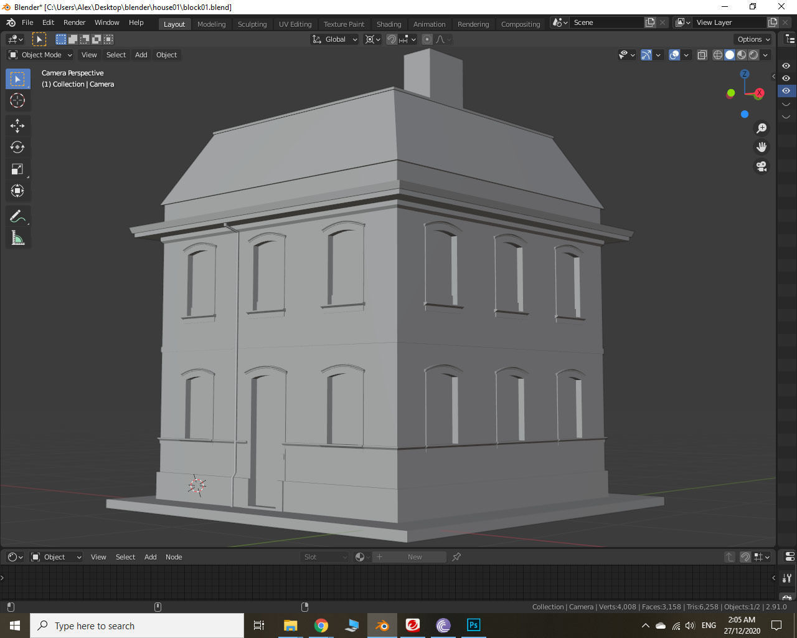Choose the extend selection mode icon

click(x=73, y=39)
